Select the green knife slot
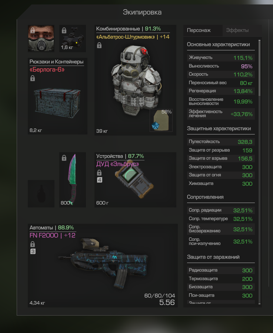273x333 pixels. click(x=73, y=180)
